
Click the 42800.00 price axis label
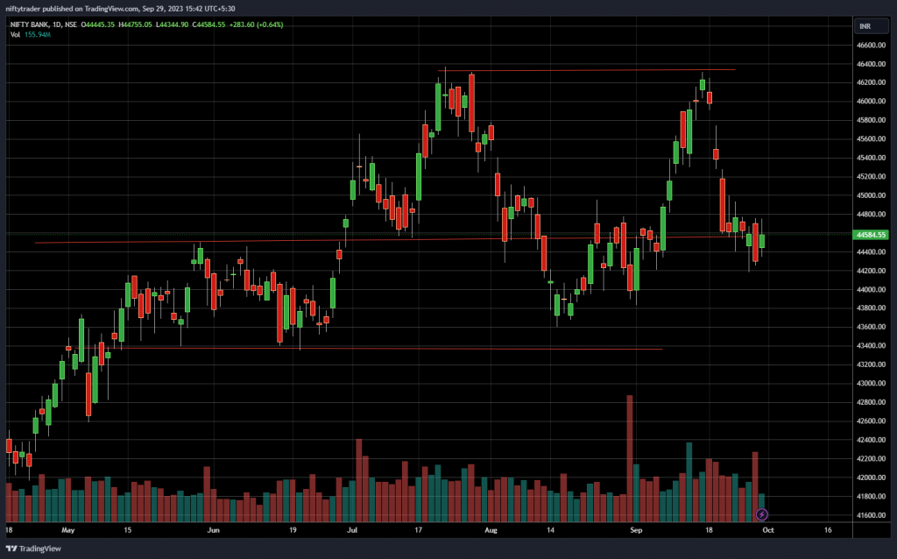point(872,402)
